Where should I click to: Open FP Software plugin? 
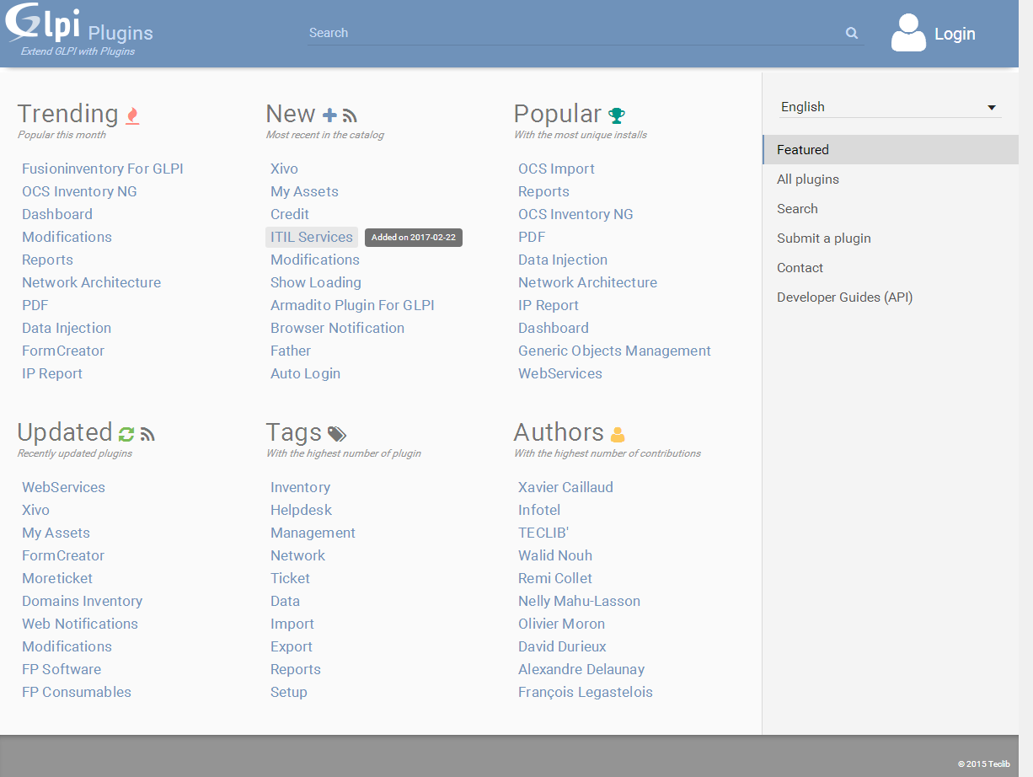[x=62, y=669]
